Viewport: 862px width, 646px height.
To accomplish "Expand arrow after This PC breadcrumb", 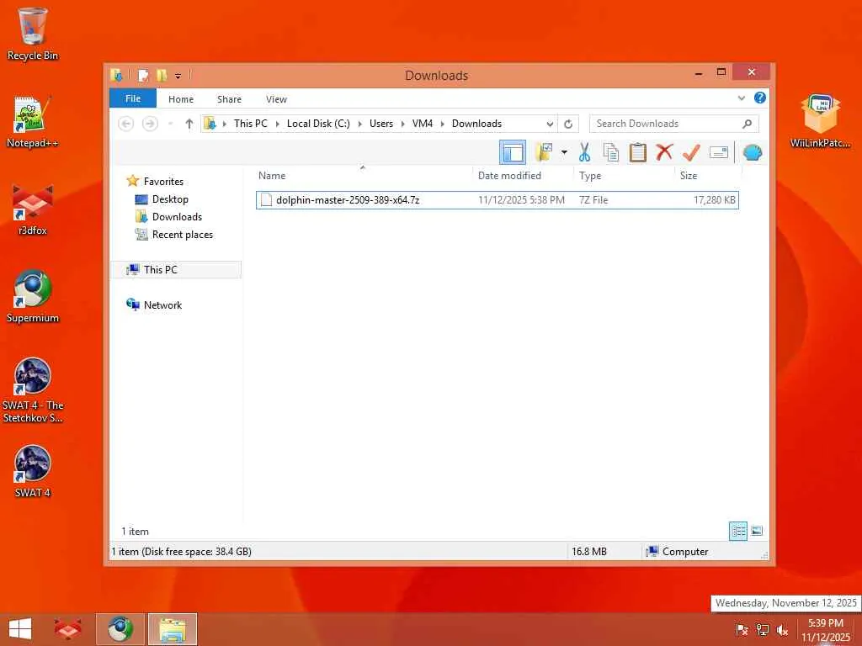I will pos(277,124).
